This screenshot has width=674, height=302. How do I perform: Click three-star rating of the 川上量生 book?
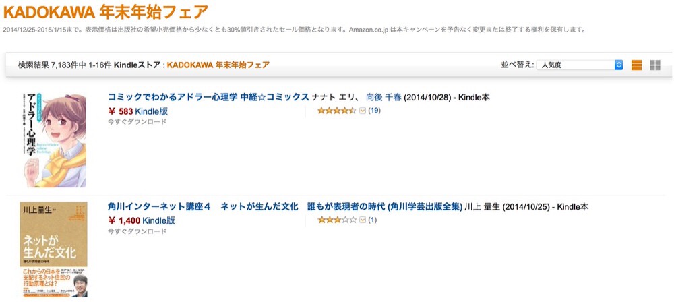coord(336,220)
